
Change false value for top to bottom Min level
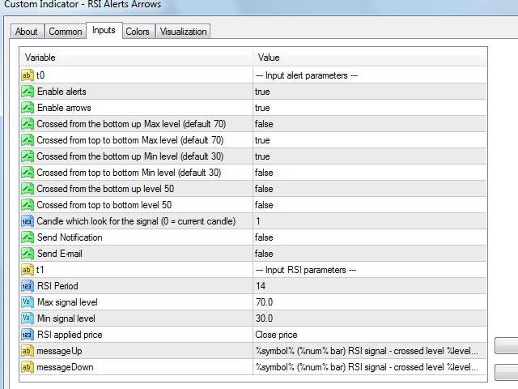(370, 173)
